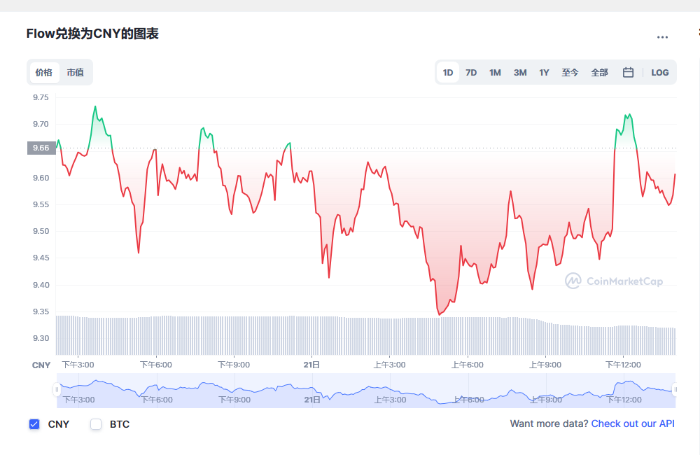Click the 9.66 price label on axis

(x=41, y=148)
